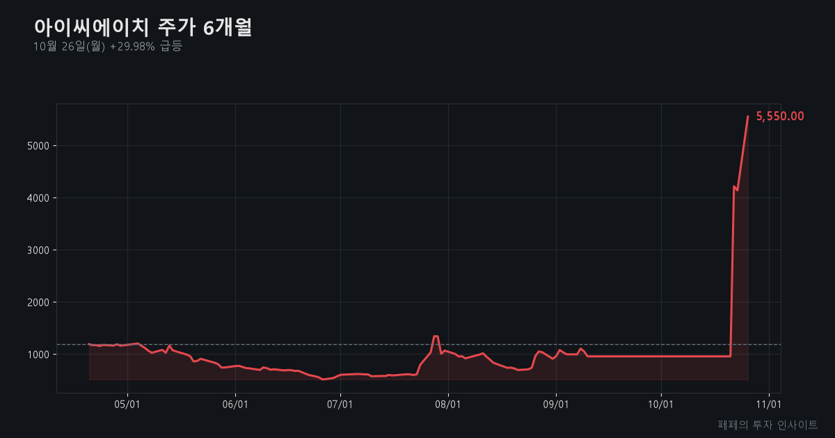
Task: Click the x-axis date label '07/01'
Action: pyautogui.click(x=340, y=403)
